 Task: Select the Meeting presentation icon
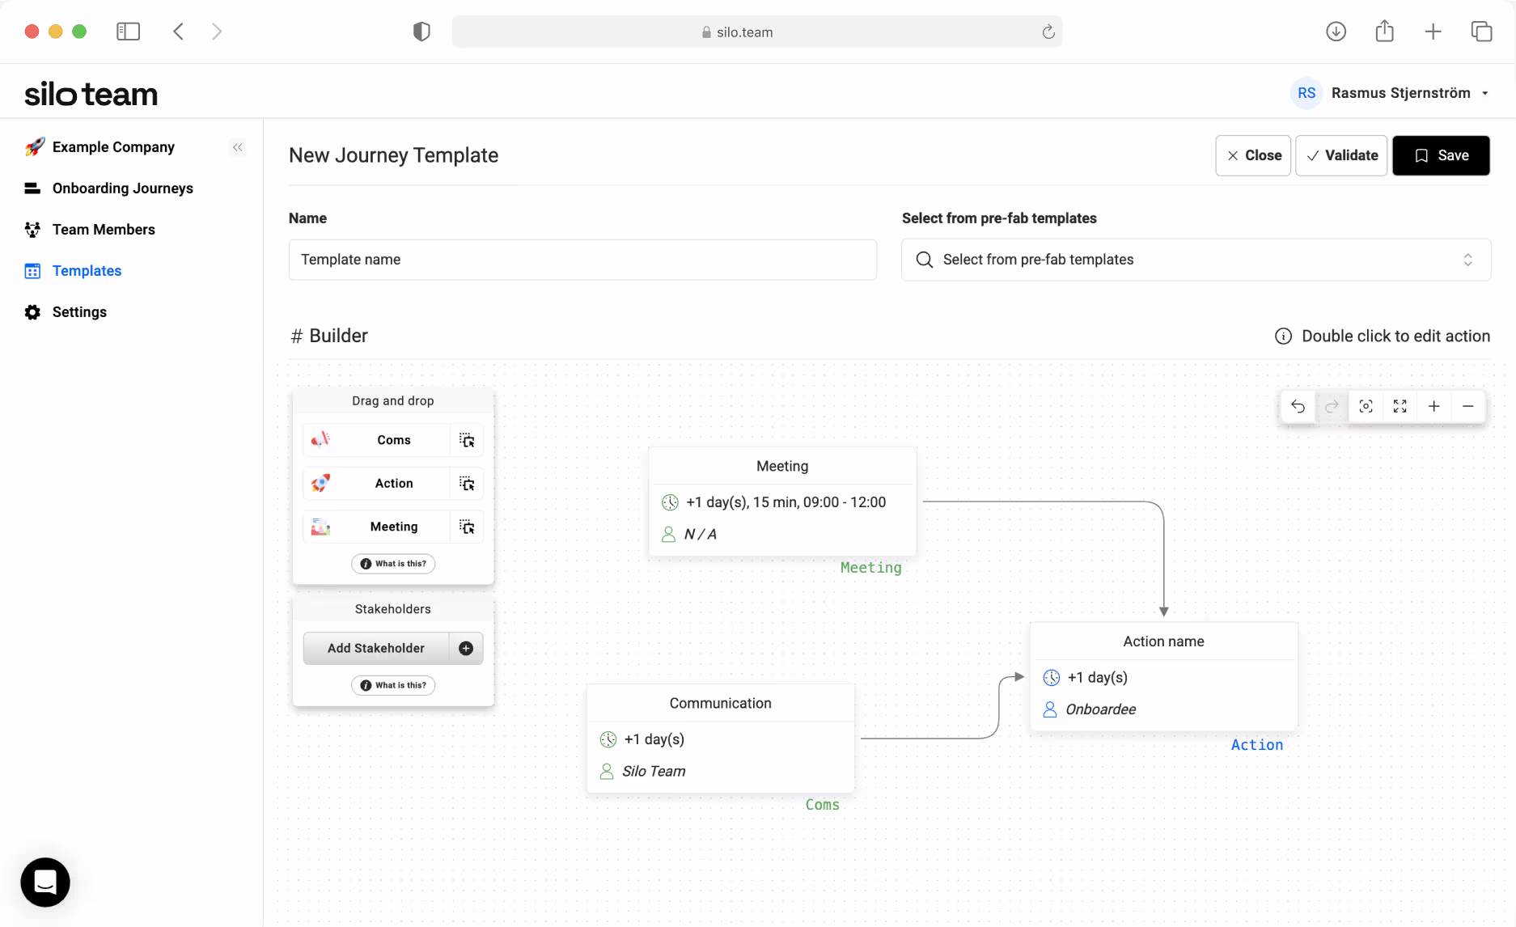pos(320,527)
